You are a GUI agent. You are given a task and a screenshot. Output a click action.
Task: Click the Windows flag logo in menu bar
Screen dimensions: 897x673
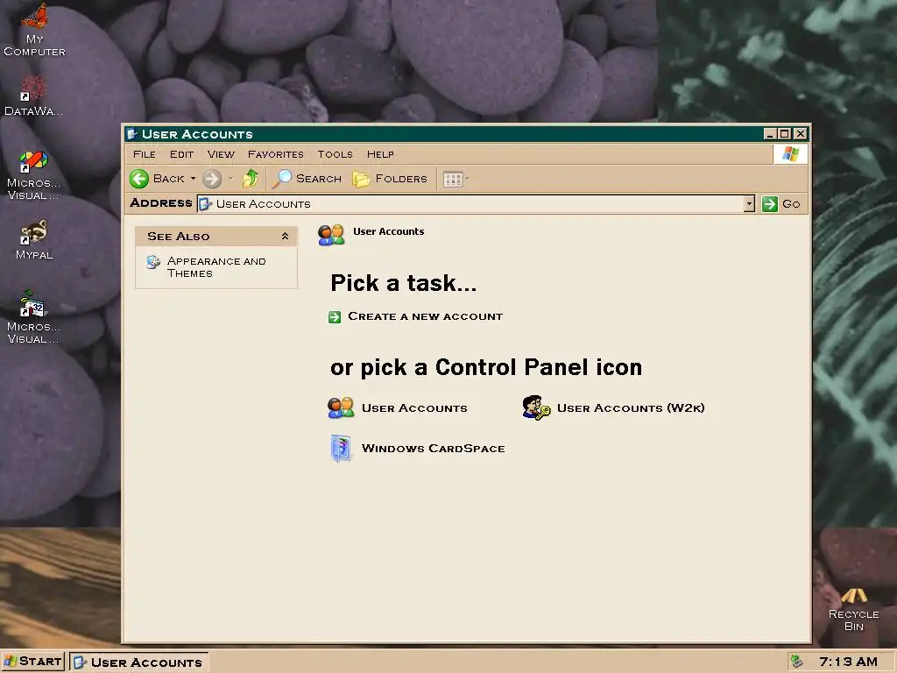pyautogui.click(x=790, y=154)
